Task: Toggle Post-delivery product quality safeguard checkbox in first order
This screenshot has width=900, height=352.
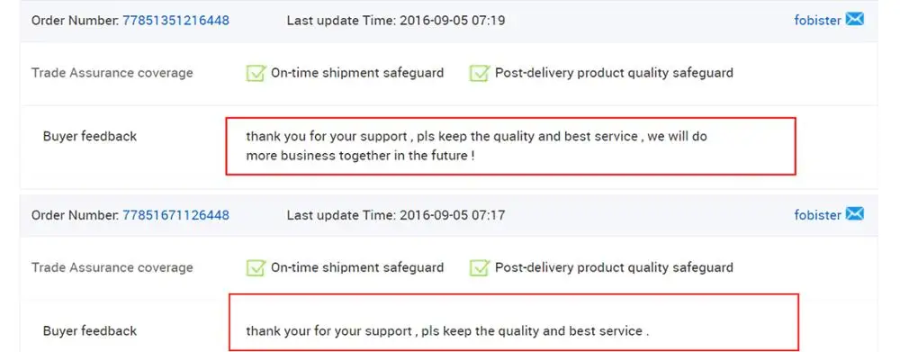Action: coord(480,73)
